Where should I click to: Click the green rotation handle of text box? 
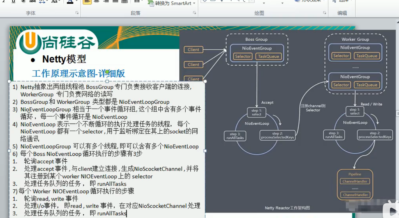pyautogui.click(x=107, y=72)
